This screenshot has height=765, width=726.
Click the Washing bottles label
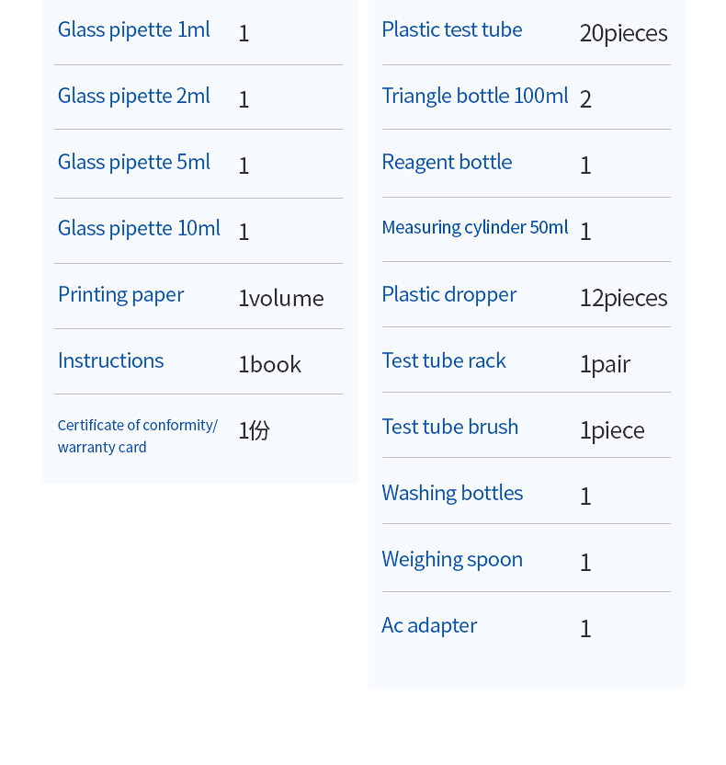pyautogui.click(x=452, y=493)
